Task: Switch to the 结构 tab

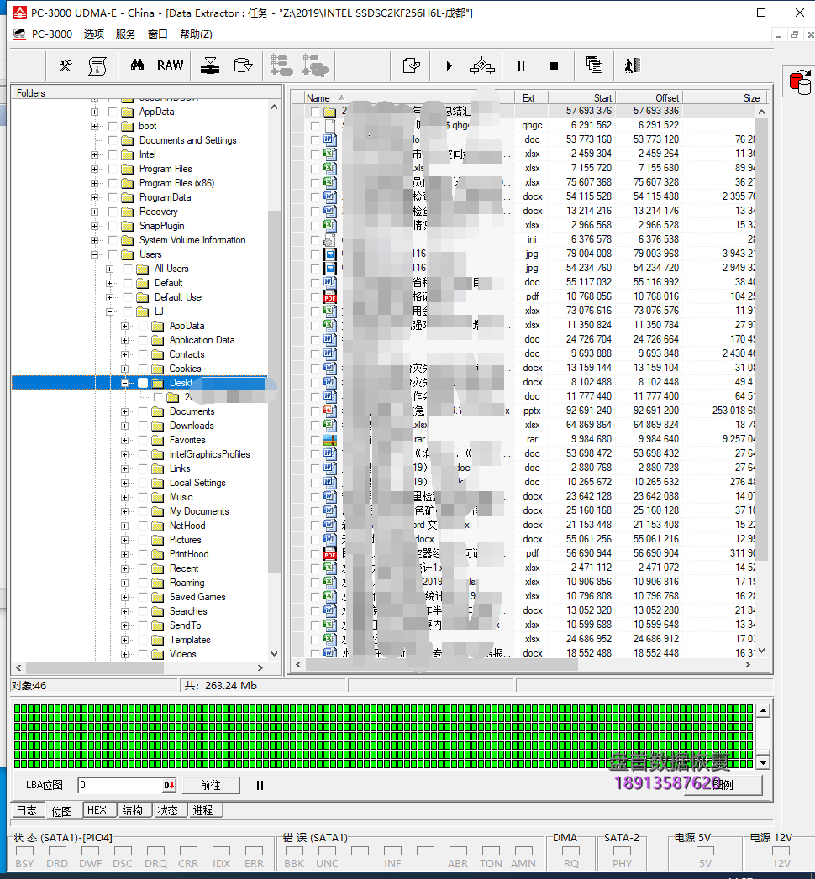Action: [x=133, y=810]
